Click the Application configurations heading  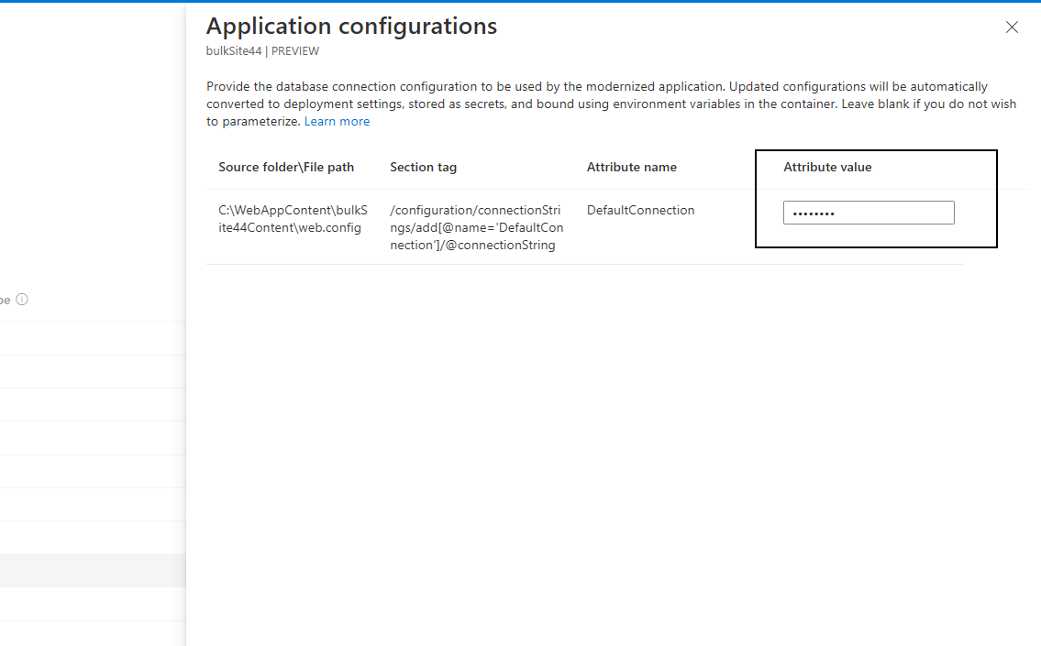(x=351, y=27)
